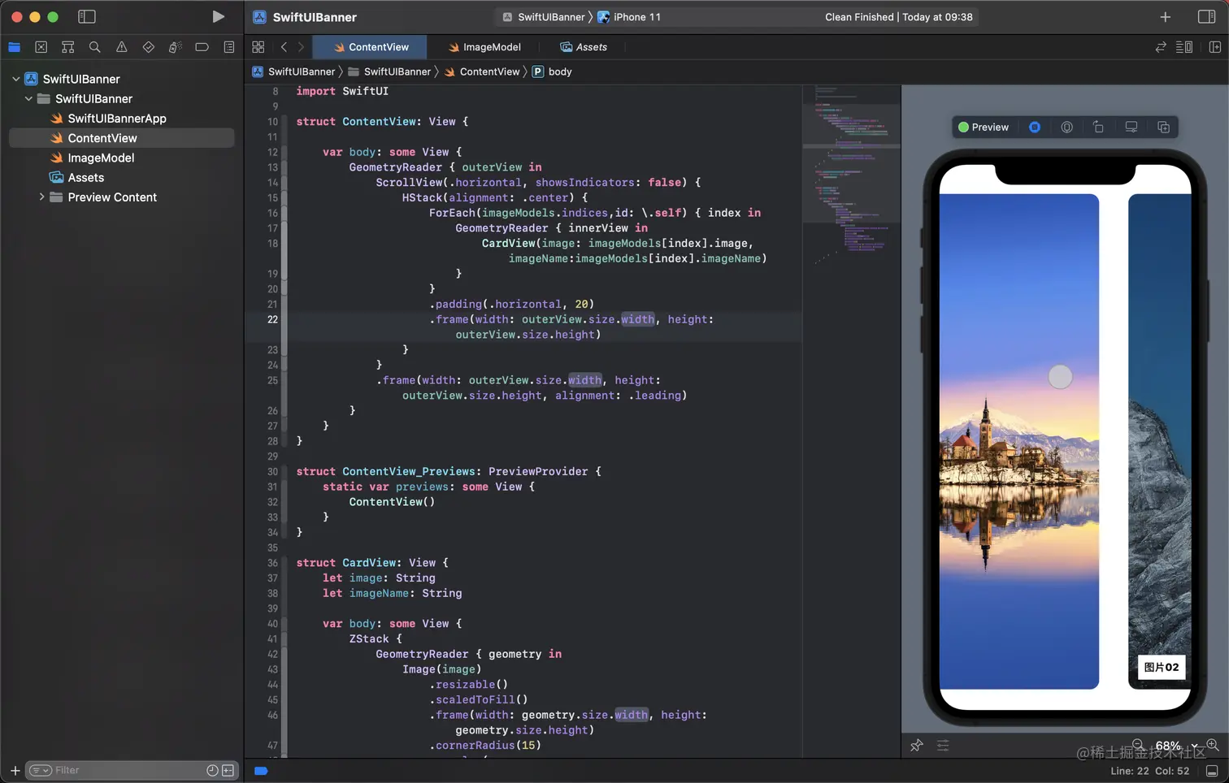The width and height of the screenshot is (1229, 783).
Task: Open the canvas settings sliders icon
Action: [943, 745]
